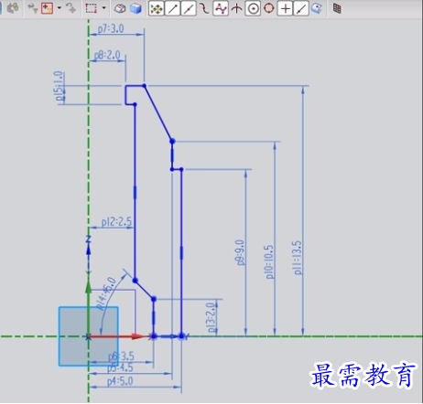
Task: Click the blue solid cube icon
Action: [136, 9]
